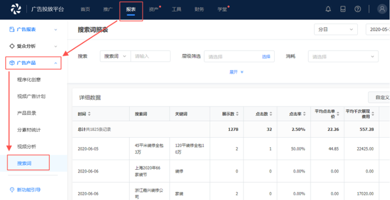
Task: Open the notifications bell
Action: point(329,9)
